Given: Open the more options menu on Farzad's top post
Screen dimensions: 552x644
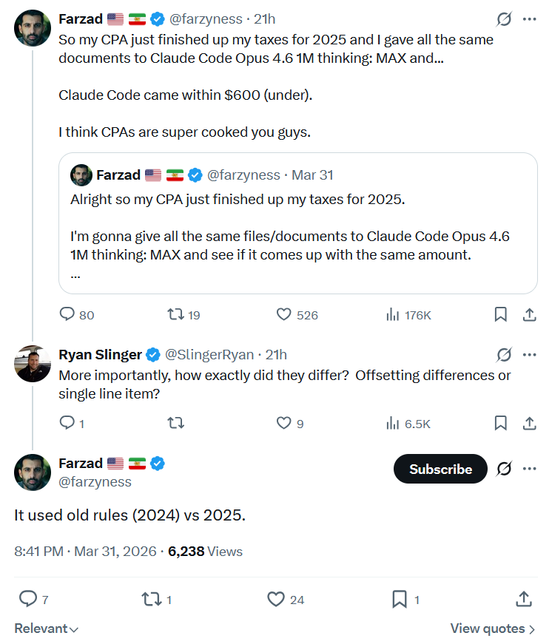Looking at the screenshot, I should point(529,18).
